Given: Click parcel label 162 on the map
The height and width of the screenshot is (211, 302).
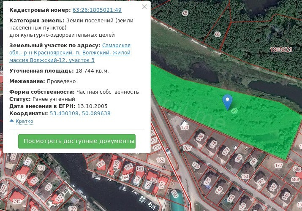Looking at the screenshot, I should (x=160, y=160).
